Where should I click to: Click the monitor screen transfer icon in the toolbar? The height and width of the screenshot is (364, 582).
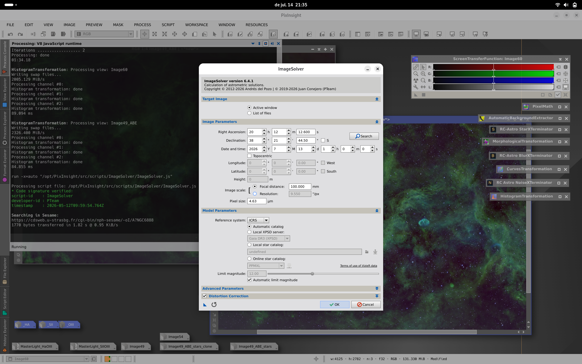pyautogui.click(x=416, y=34)
